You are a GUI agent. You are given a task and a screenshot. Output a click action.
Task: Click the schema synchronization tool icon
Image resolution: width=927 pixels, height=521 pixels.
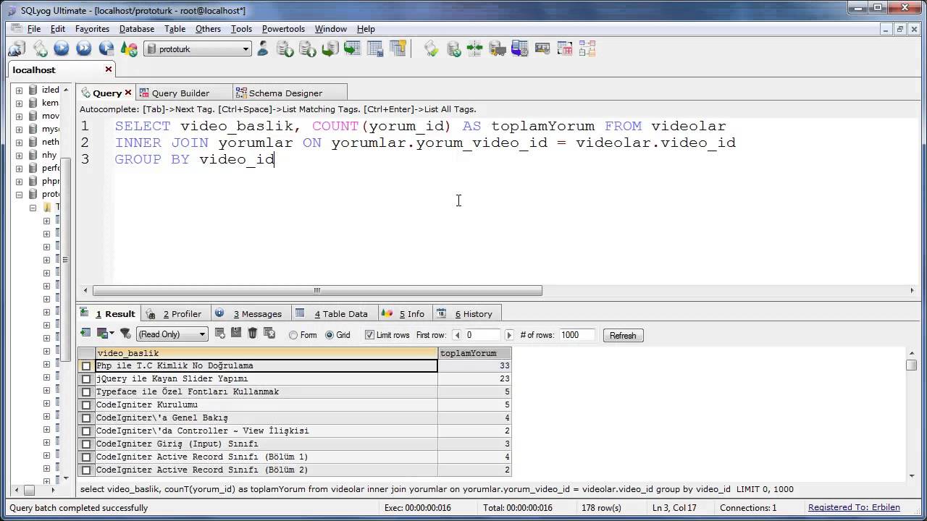(x=431, y=48)
